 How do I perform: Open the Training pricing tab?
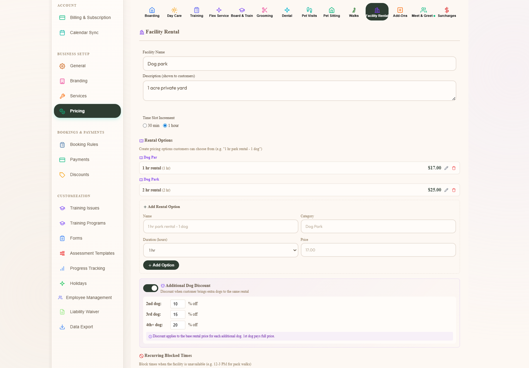pos(196,12)
